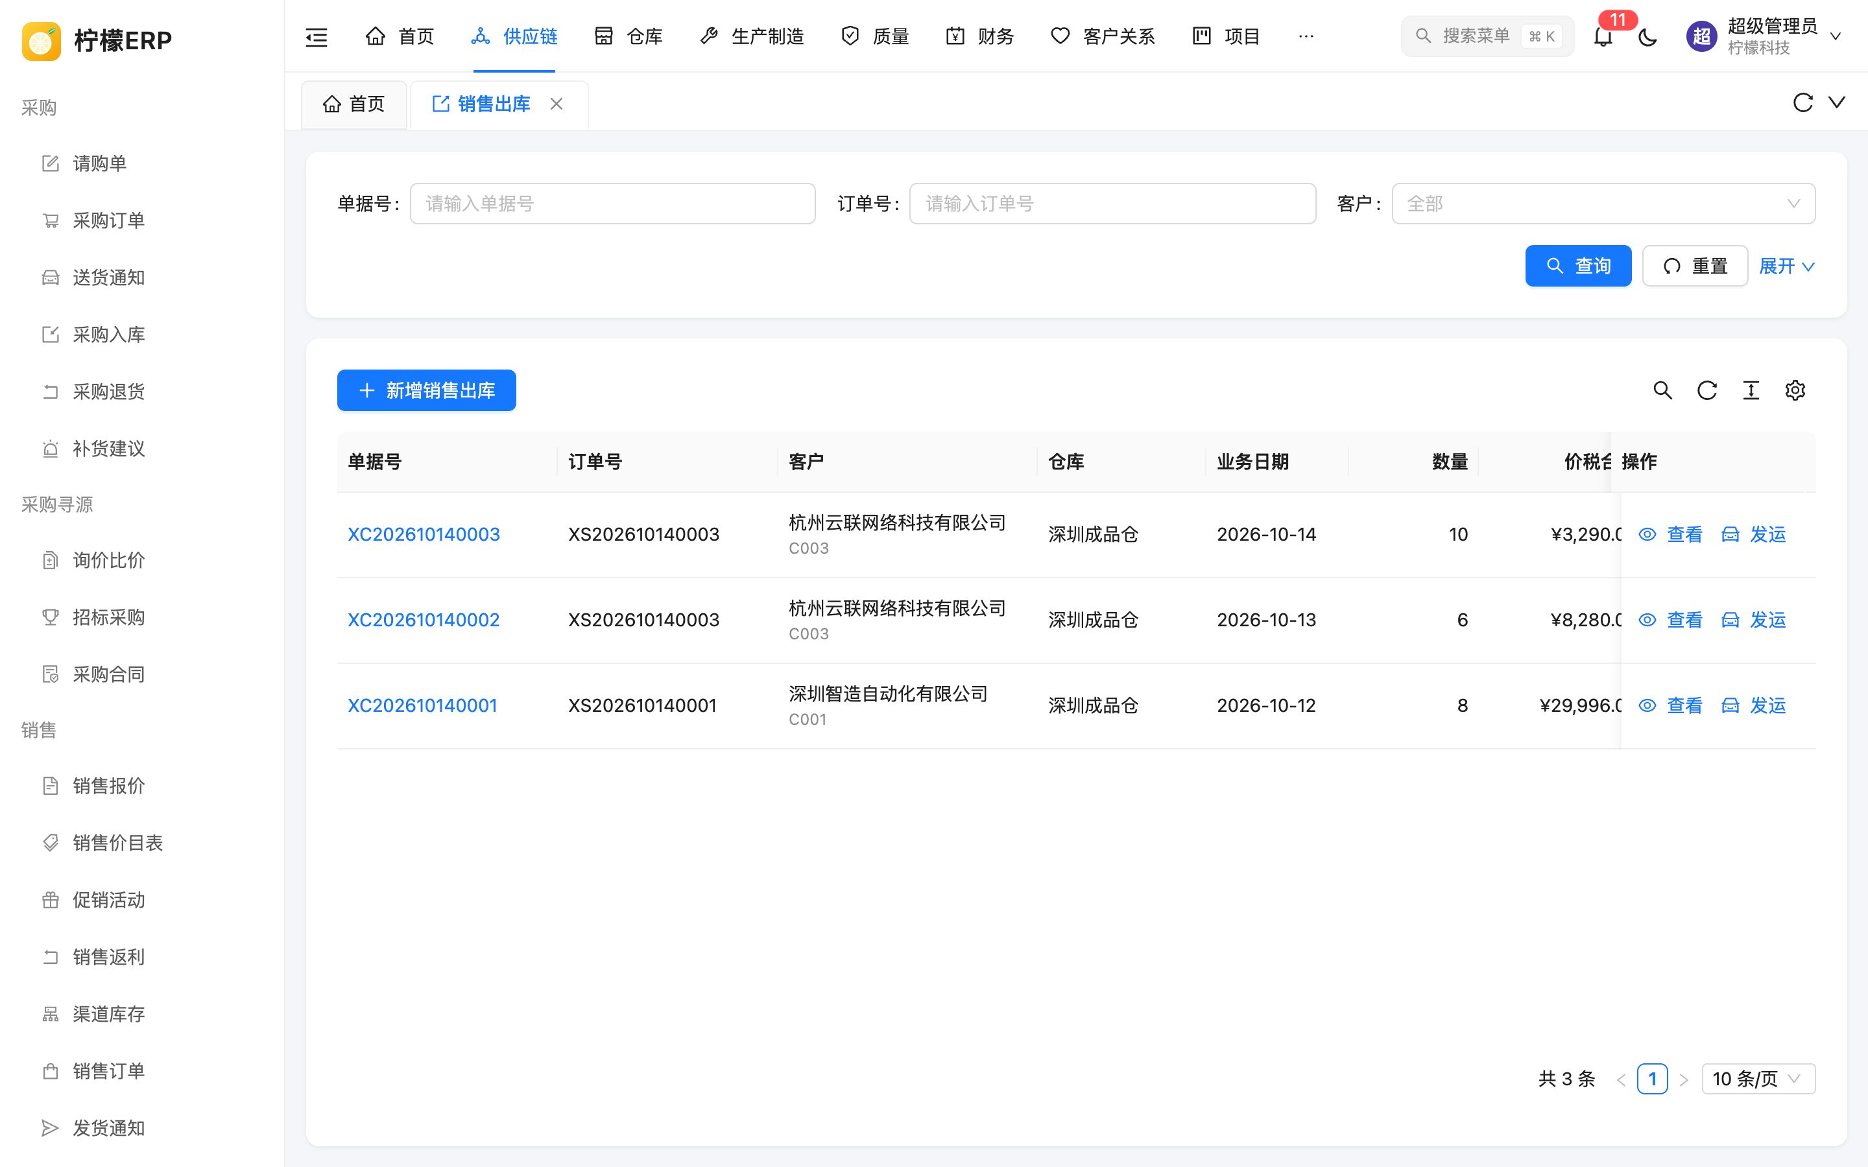Change table row density icon
Screen dimensions: 1868x1167
click(x=1751, y=390)
